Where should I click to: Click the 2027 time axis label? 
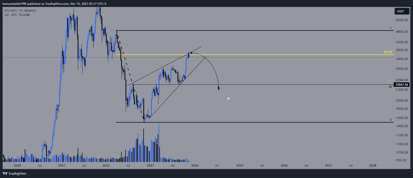[328, 166]
